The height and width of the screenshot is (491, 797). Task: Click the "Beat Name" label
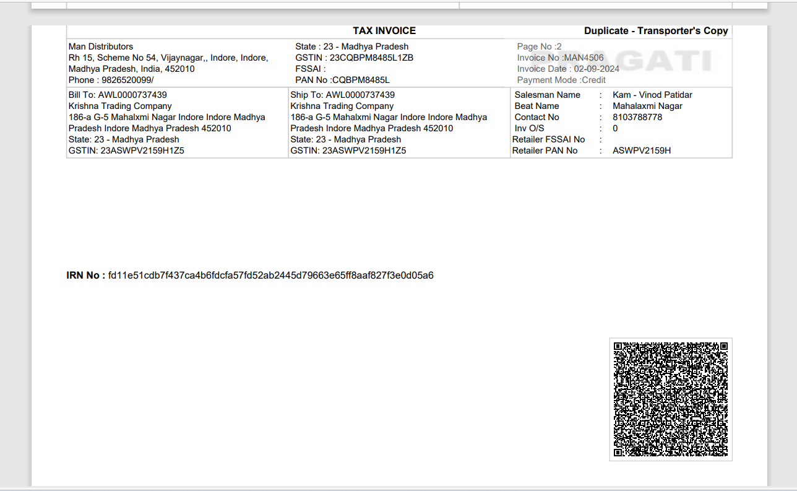point(536,106)
